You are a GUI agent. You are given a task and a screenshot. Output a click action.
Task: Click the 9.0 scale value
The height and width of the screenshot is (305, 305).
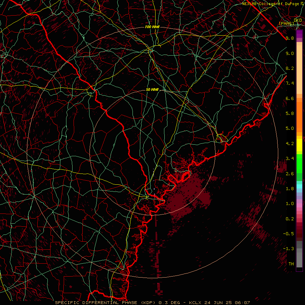click(290, 53)
